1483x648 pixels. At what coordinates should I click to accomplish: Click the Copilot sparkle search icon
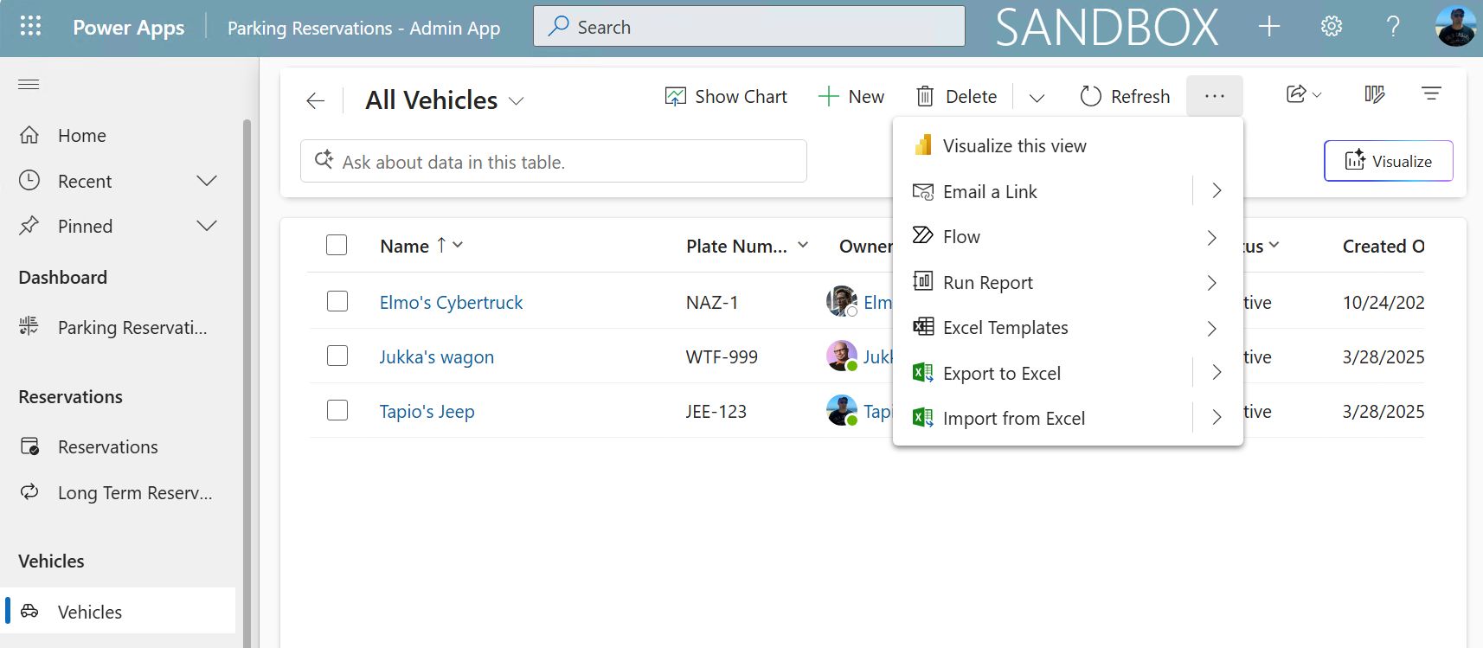[x=324, y=160]
